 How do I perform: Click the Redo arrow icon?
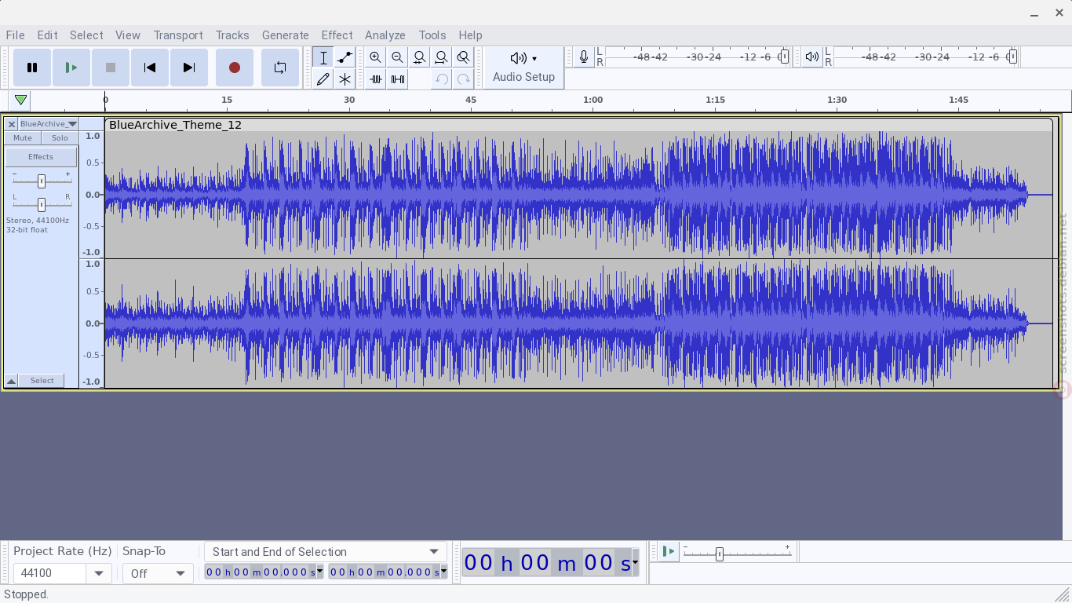point(464,79)
